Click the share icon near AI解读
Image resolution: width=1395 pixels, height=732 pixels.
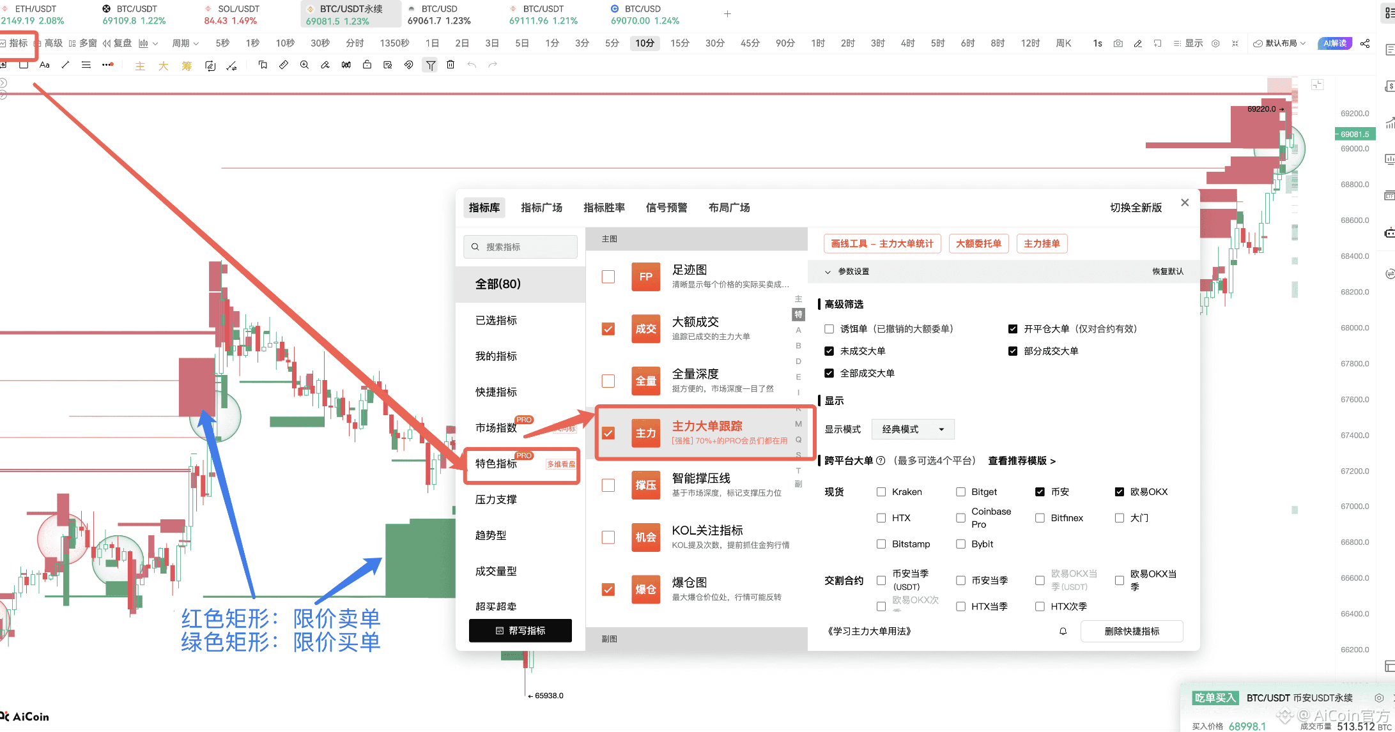(1365, 43)
